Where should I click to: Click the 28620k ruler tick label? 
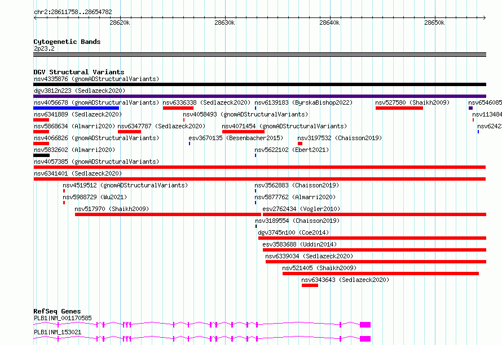[x=120, y=23]
